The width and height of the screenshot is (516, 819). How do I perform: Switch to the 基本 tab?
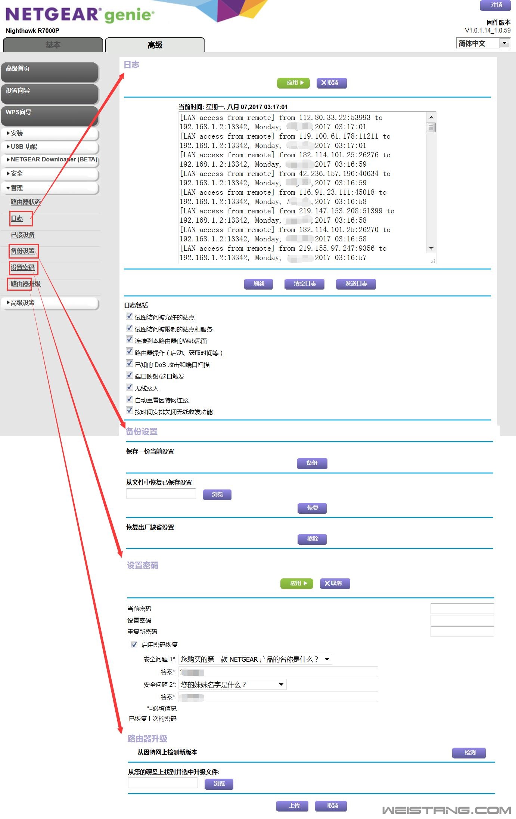[x=53, y=45]
